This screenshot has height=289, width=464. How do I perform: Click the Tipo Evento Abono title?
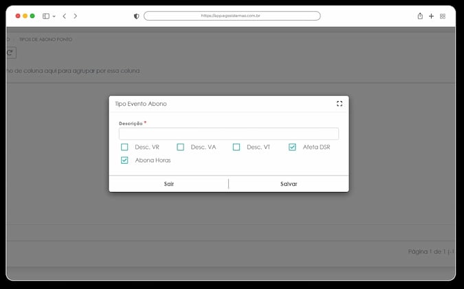tap(141, 104)
